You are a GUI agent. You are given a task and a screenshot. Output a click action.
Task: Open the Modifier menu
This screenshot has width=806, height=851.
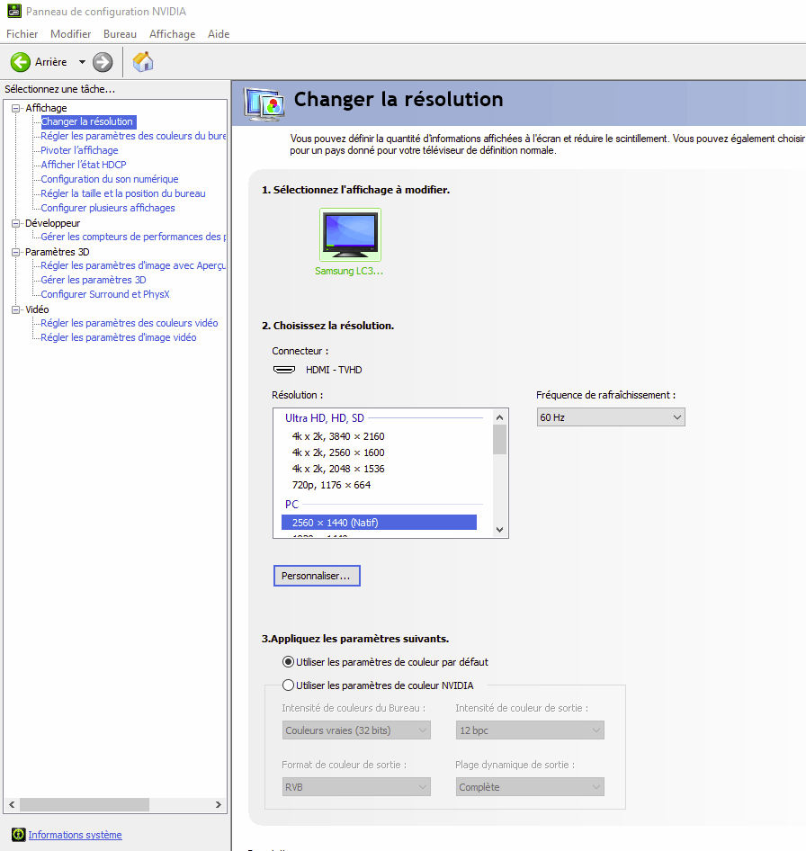point(70,33)
